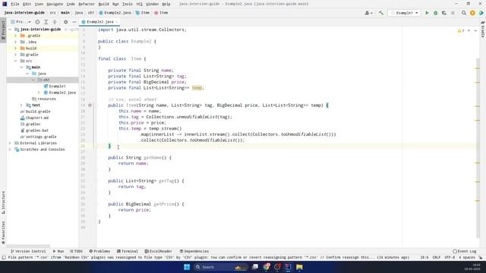Build project with the hammer icon
Image resolution: width=486 pixels, height=273 pixels.
pyautogui.click(x=381, y=13)
